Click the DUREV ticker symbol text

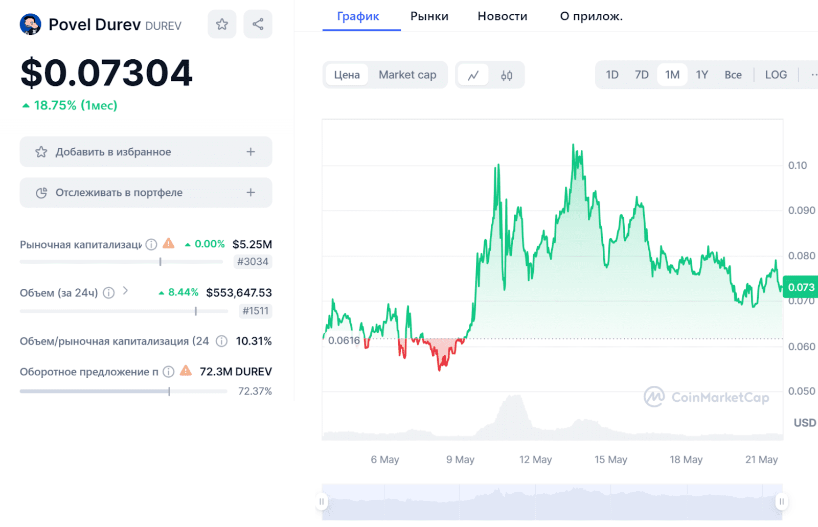(163, 26)
